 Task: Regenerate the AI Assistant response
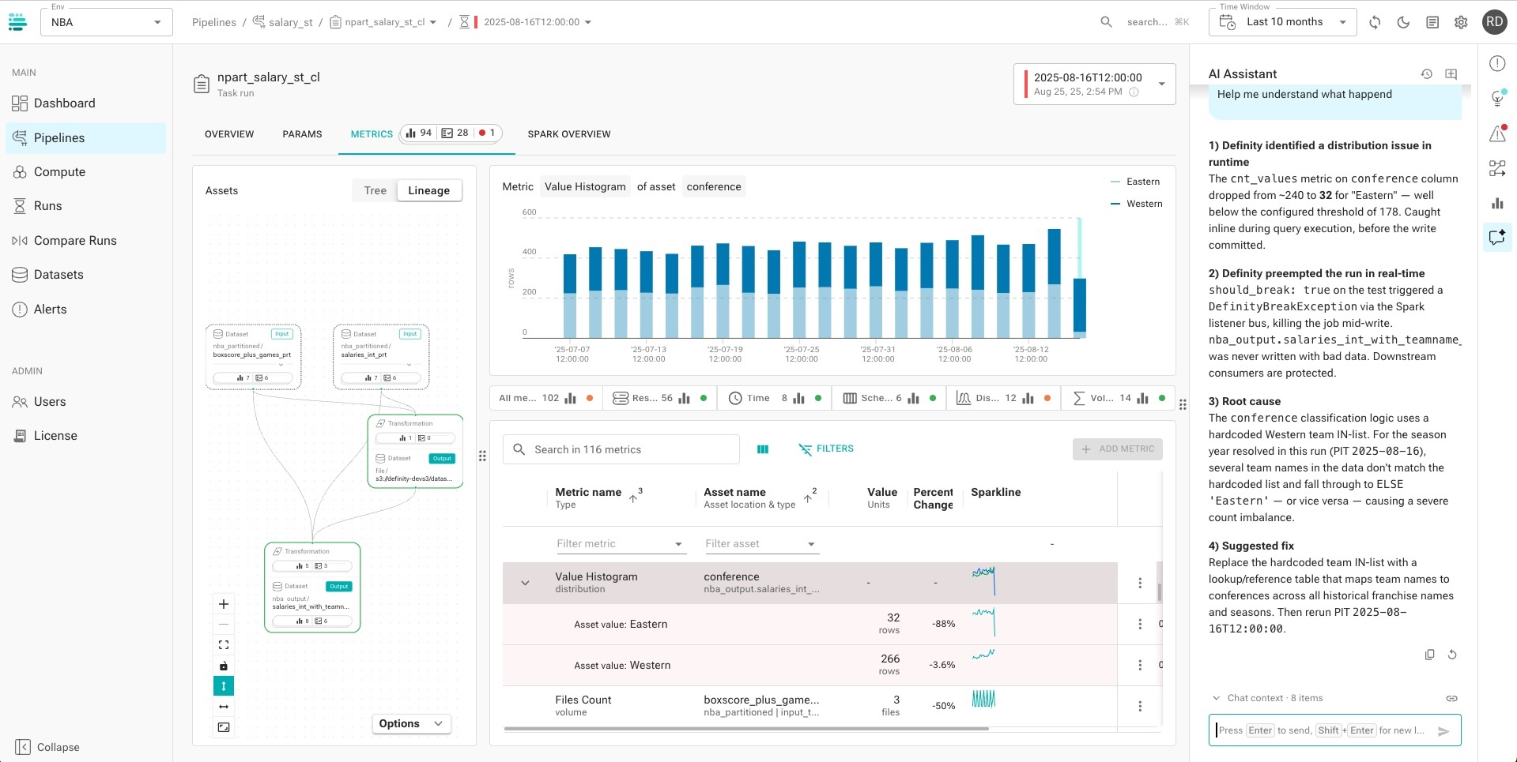point(1452,655)
